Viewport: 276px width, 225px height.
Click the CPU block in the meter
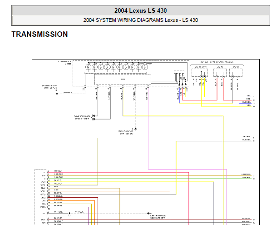pos(123,80)
